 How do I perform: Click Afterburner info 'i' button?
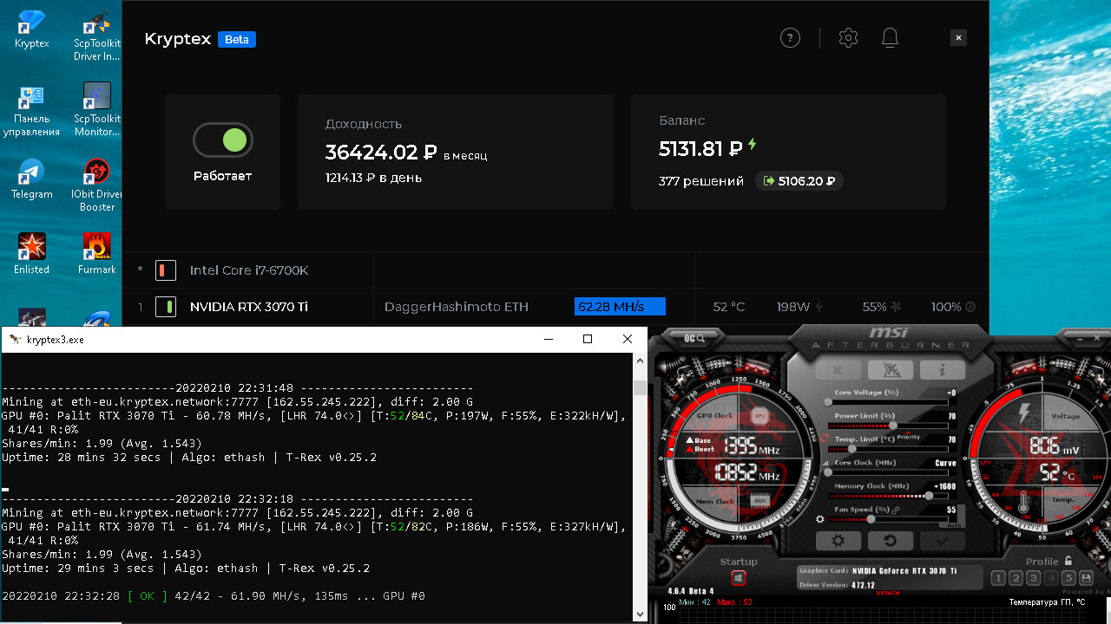pos(943,370)
